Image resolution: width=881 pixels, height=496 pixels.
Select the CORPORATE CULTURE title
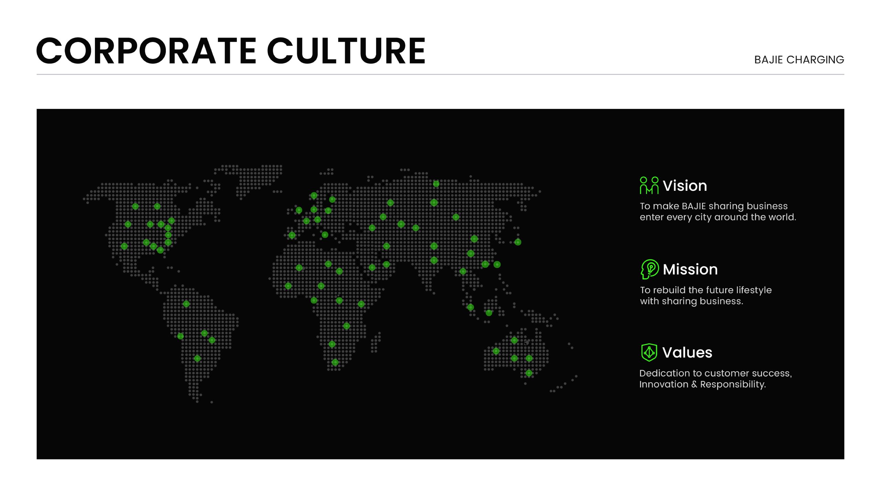click(231, 51)
